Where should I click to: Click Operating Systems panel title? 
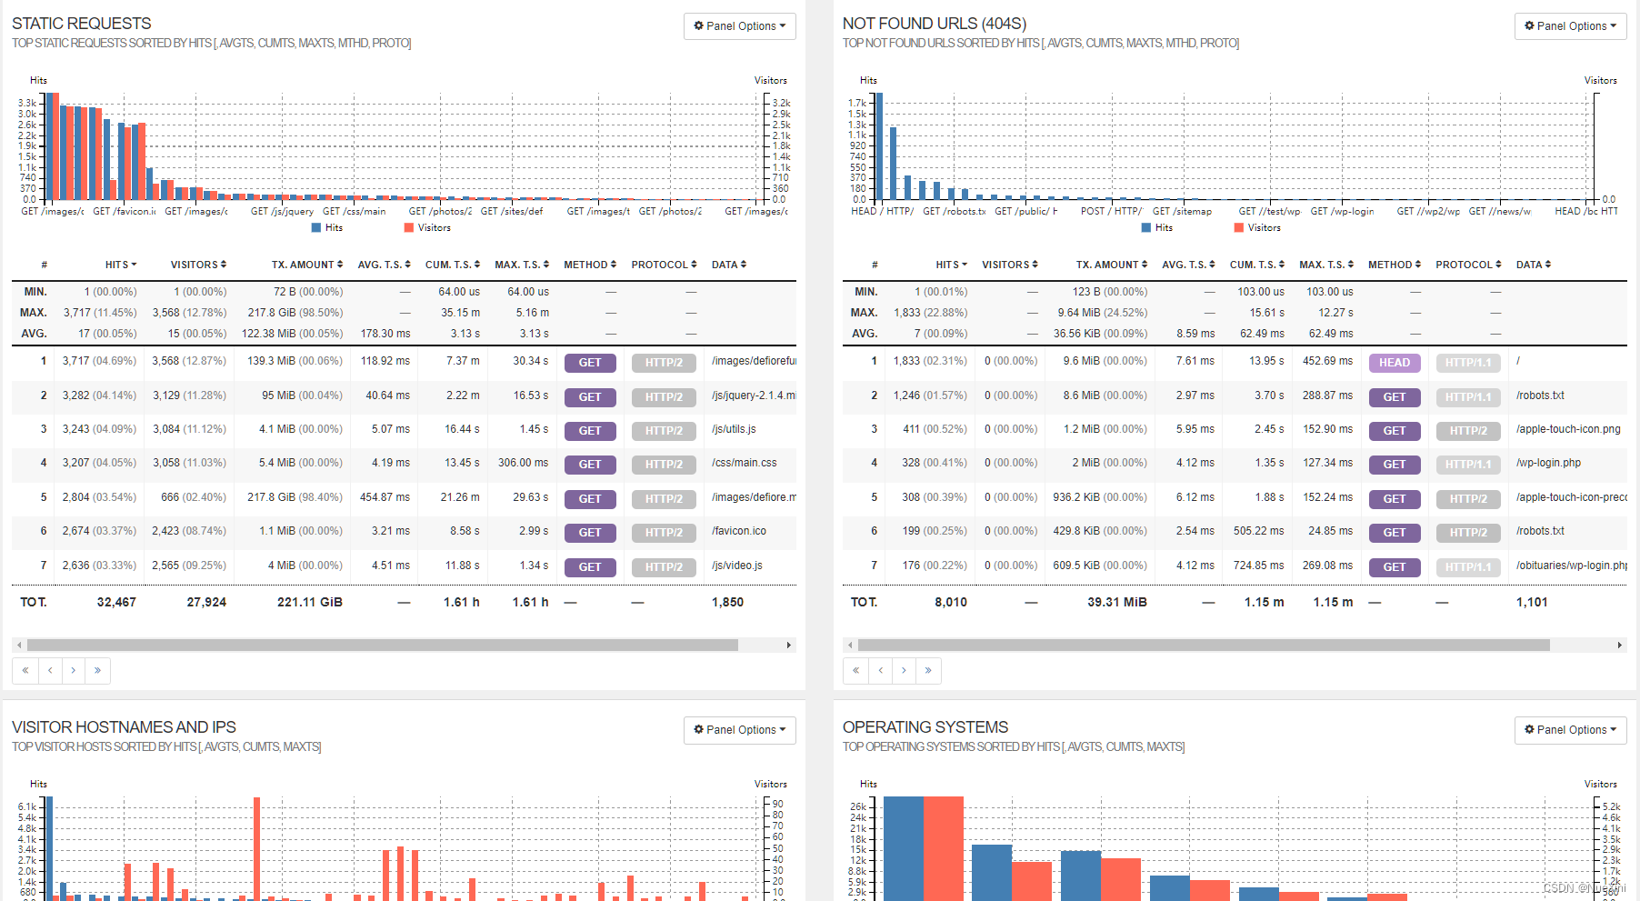click(925, 727)
